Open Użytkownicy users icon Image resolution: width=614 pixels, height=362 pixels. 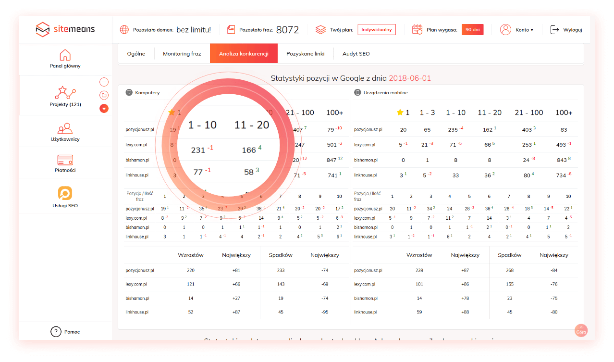65,128
